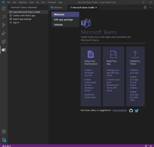
Task: Open the Go menu
Action: pos(38,2)
